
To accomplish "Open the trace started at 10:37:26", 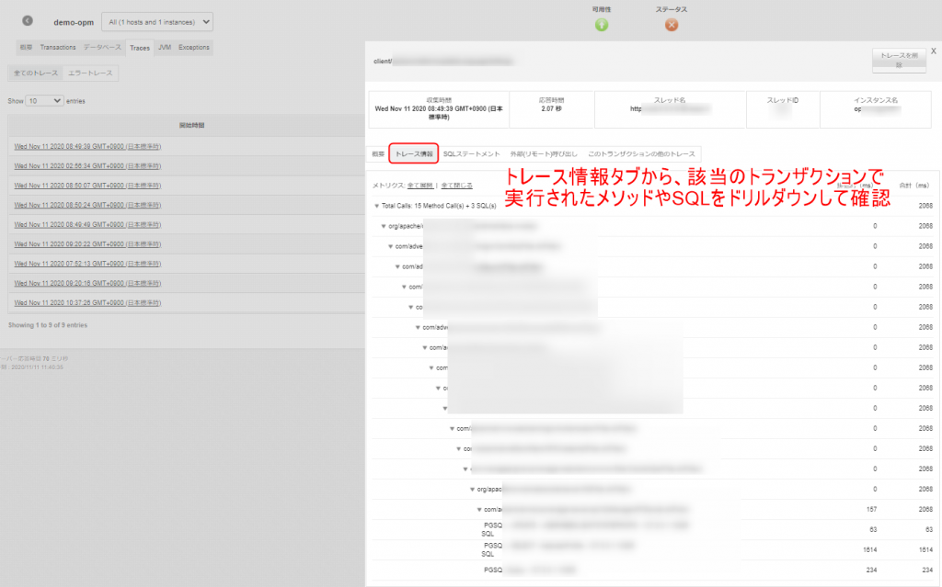I will [87, 303].
